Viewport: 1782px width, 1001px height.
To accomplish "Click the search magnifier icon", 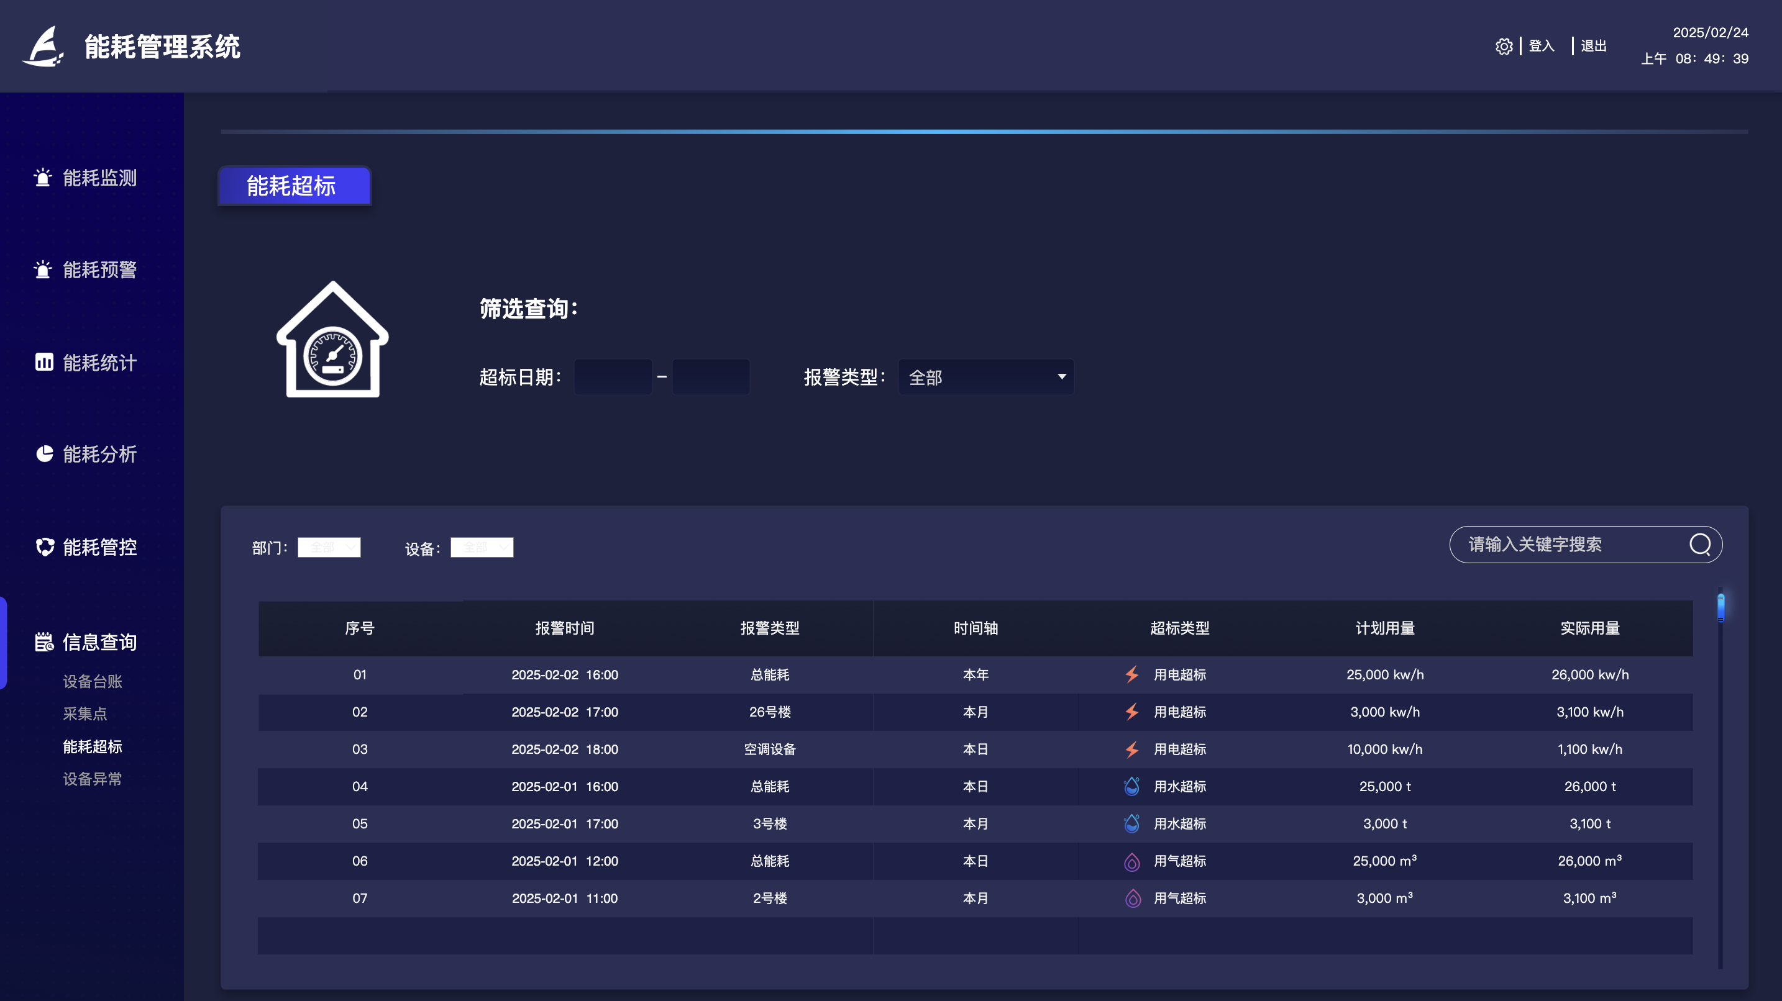I will tap(1700, 545).
